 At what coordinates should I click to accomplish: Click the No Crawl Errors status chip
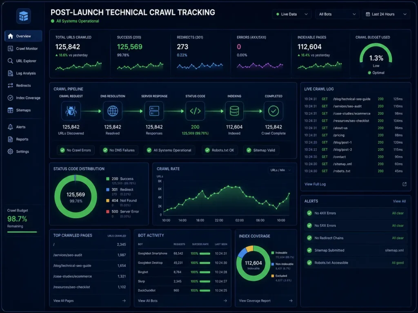click(76, 150)
